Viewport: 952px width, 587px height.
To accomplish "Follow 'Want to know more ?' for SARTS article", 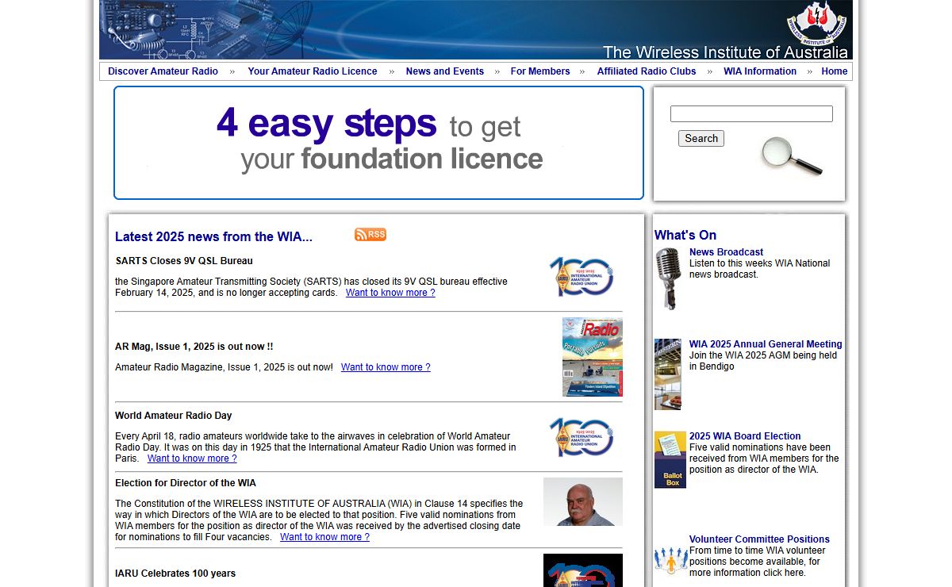I will (x=390, y=293).
